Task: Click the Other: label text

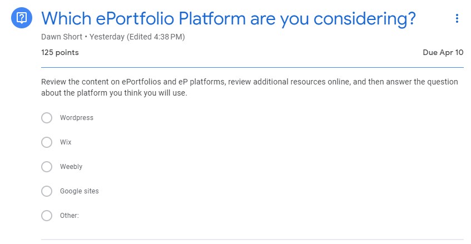Action: click(x=69, y=216)
